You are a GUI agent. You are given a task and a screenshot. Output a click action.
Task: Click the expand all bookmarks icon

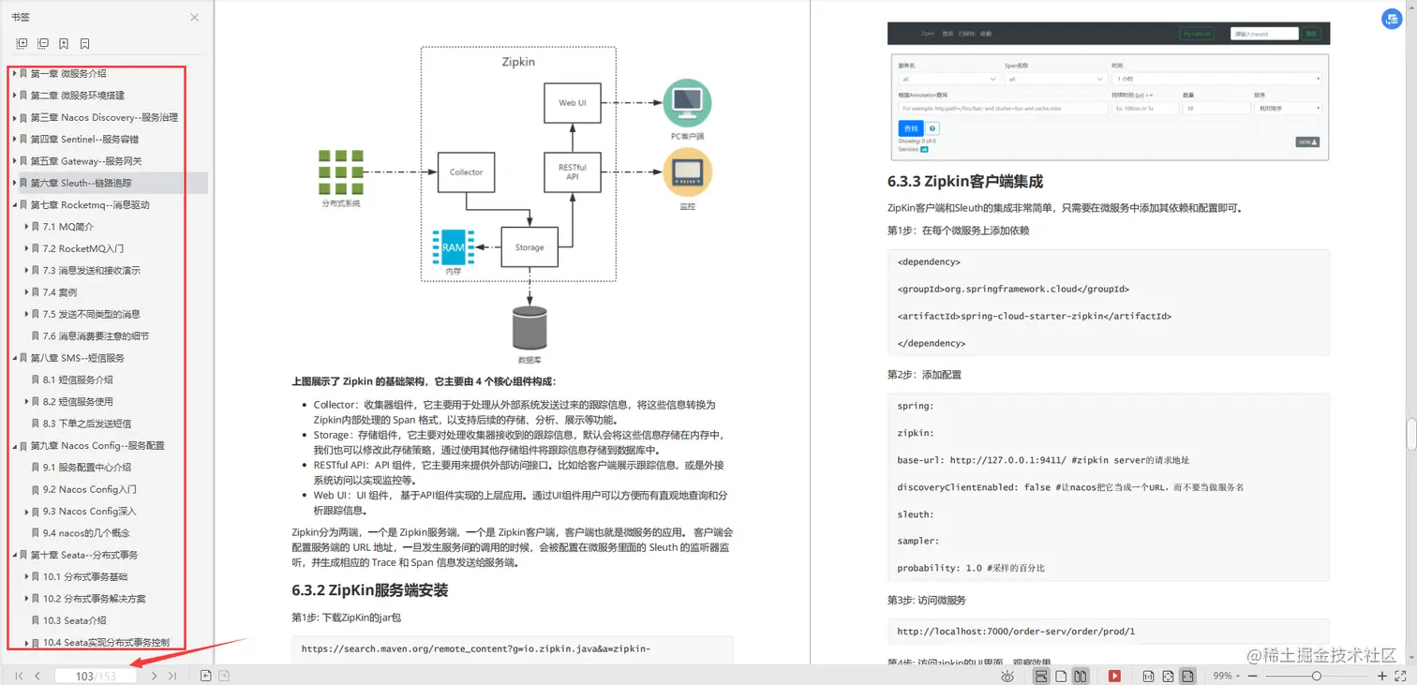[22, 44]
